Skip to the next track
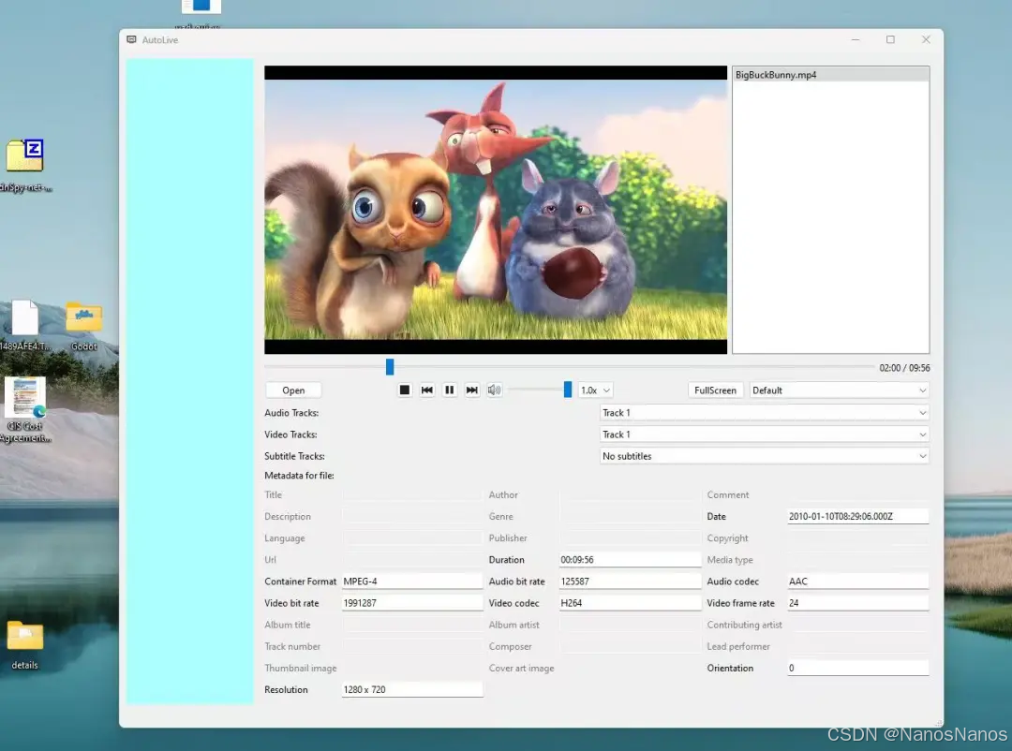The width and height of the screenshot is (1012, 751). (472, 390)
